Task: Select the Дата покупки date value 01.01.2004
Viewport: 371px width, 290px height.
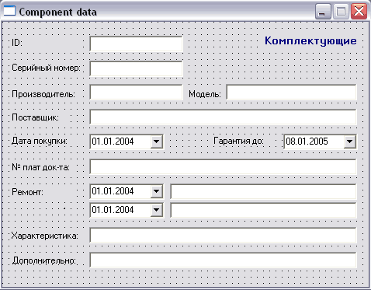Action: click(113, 142)
